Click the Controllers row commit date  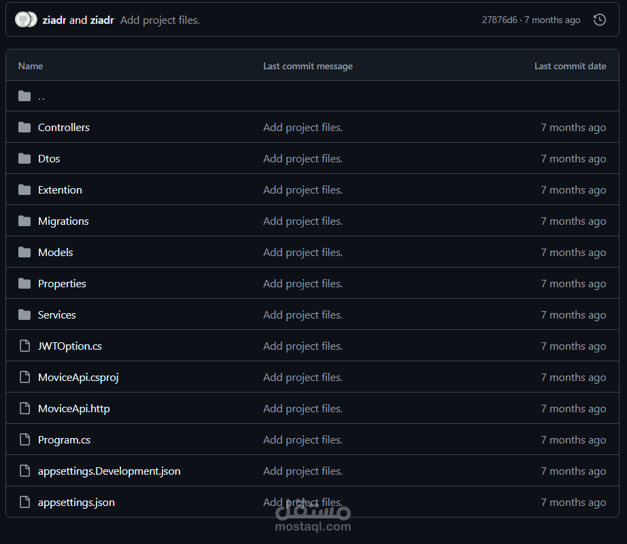[x=573, y=128]
